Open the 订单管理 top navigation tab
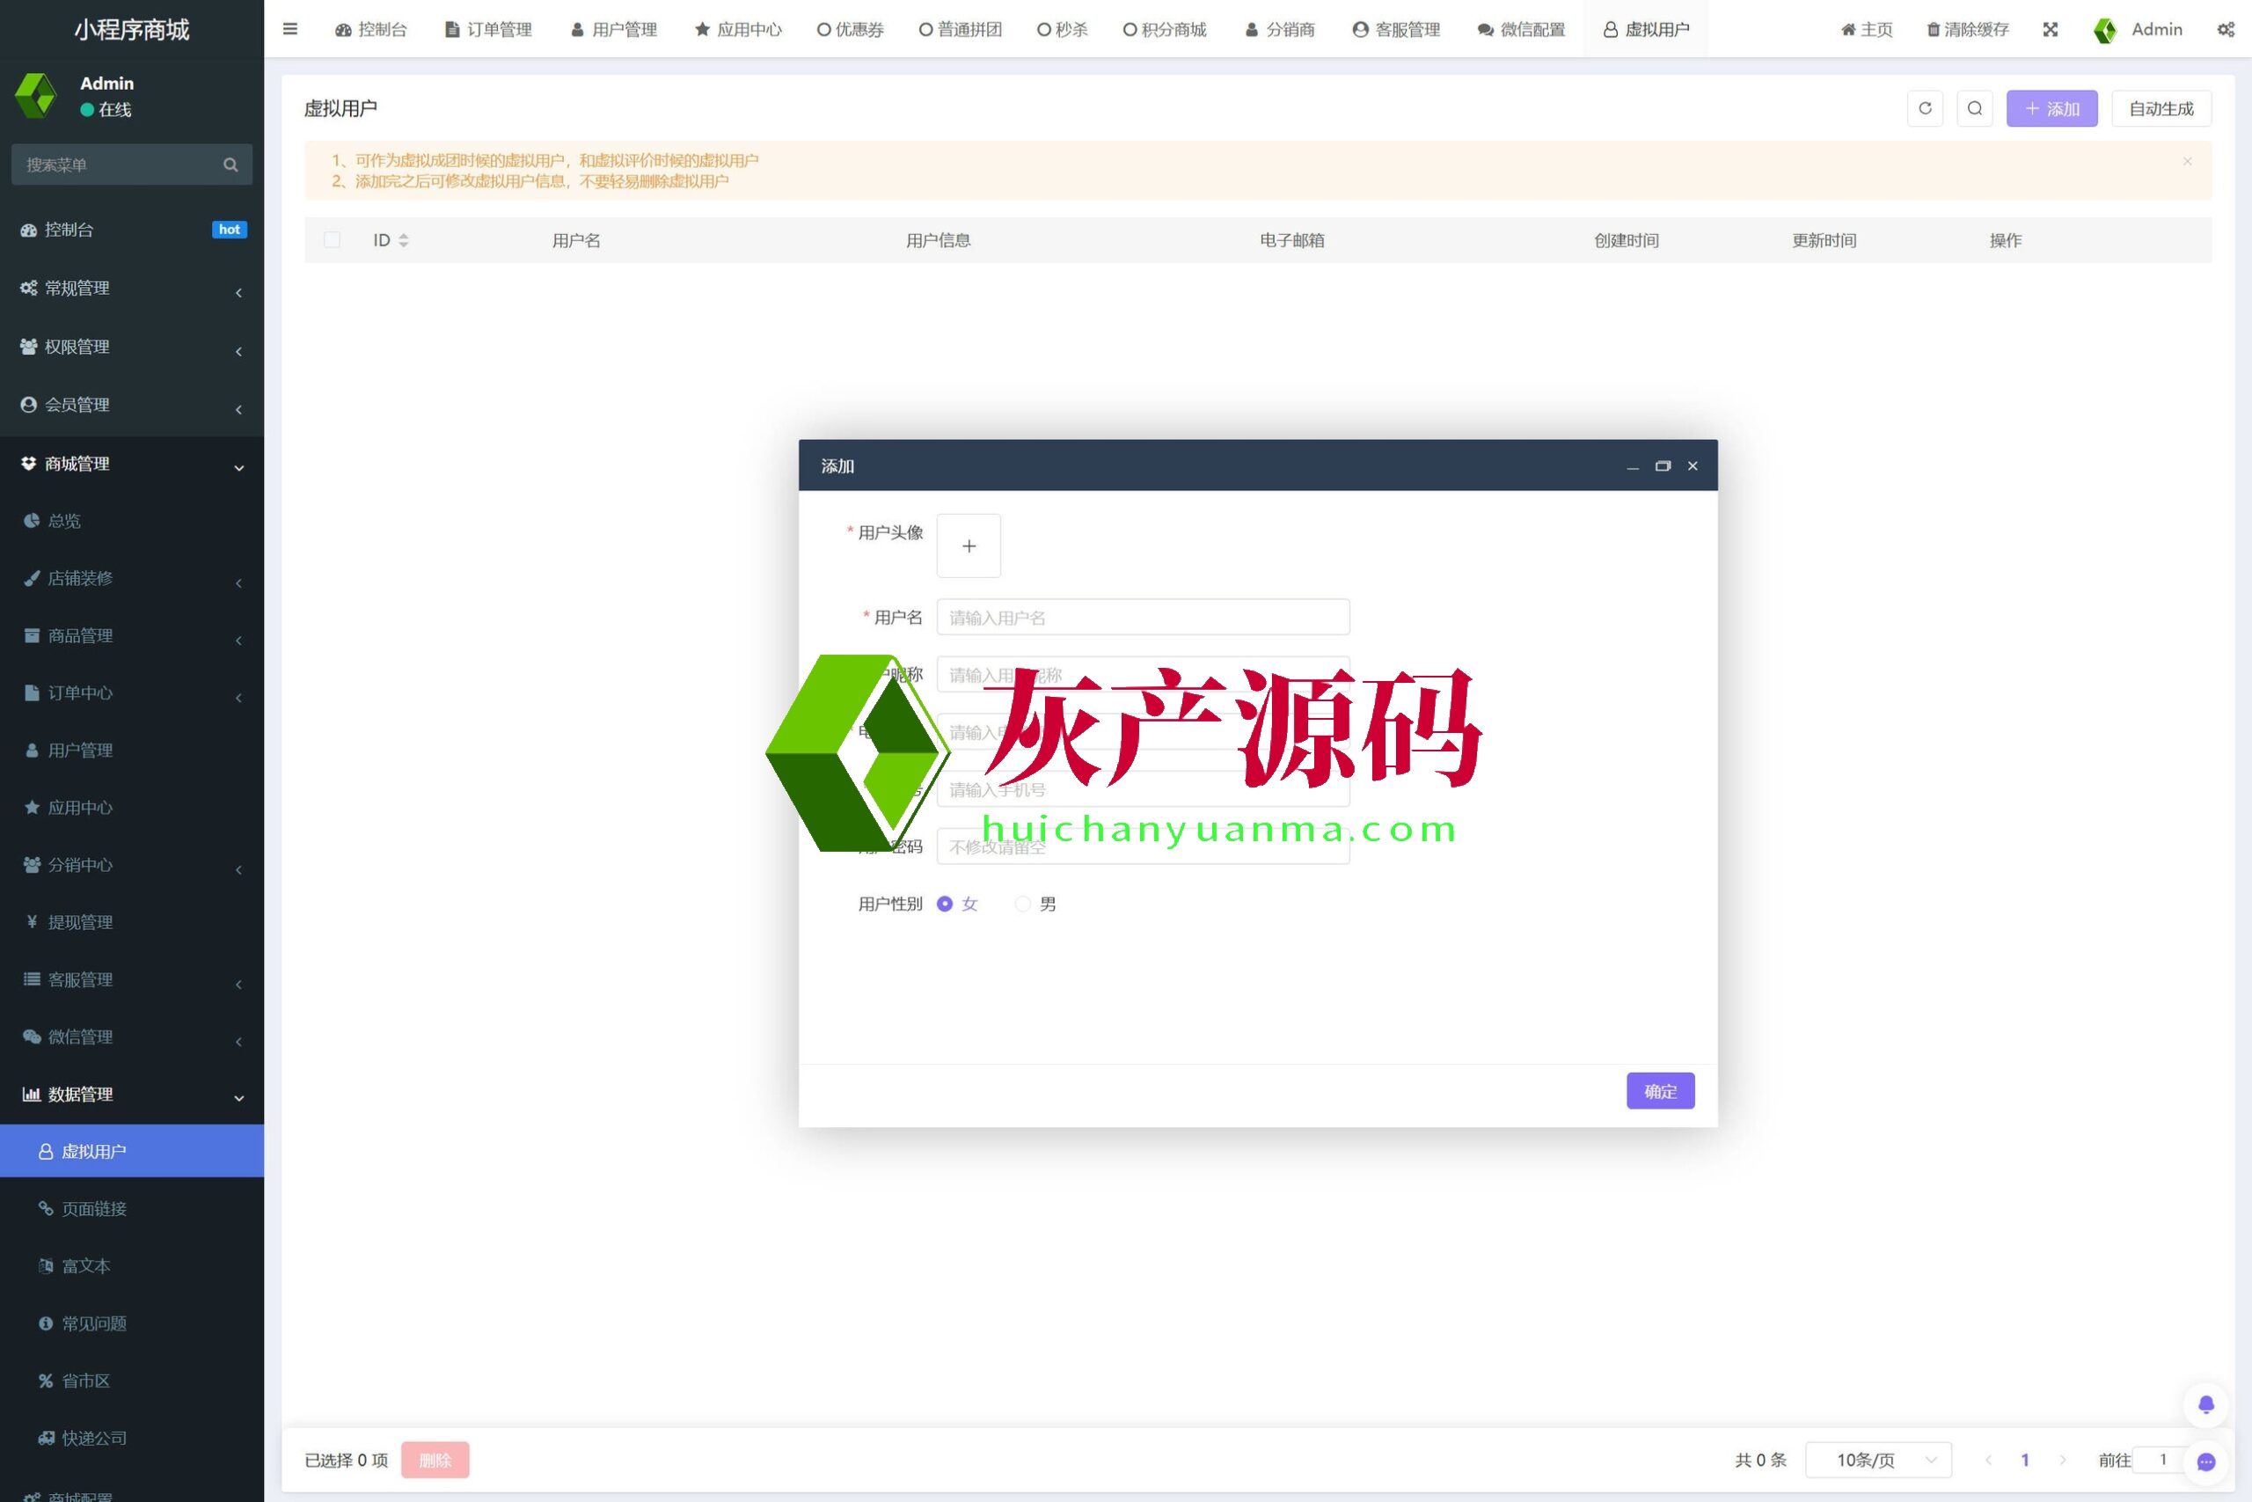Image resolution: width=2252 pixels, height=1502 pixels. [x=489, y=29]
